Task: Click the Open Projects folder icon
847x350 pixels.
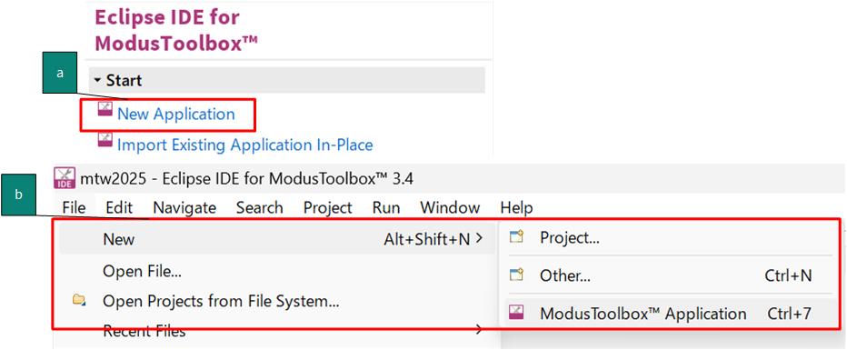Action: (79, 300)
